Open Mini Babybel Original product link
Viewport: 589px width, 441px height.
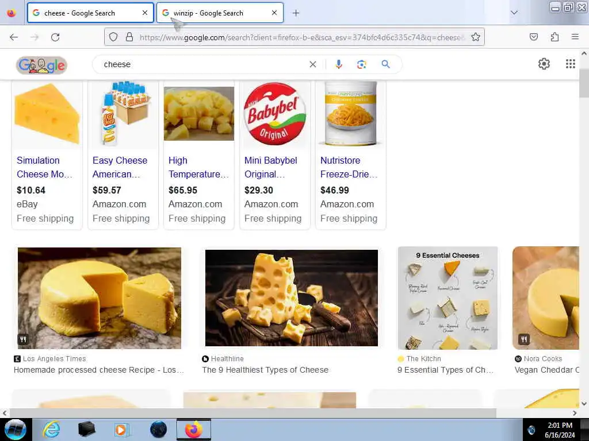(x=270, y=167)
